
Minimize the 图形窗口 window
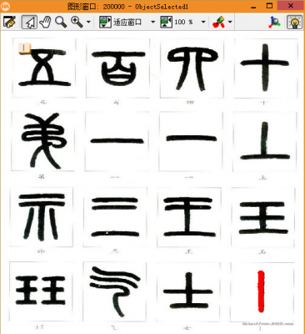tap(253, 7)
